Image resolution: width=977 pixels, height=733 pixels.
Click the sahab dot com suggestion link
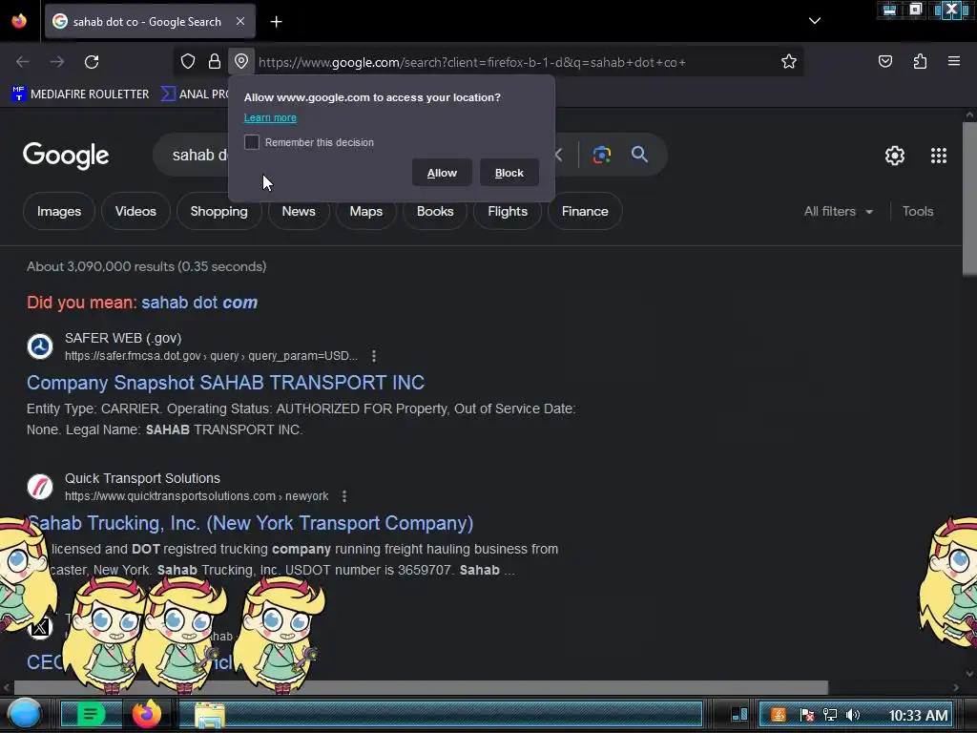pyautogui.click(x=199, y=303)
